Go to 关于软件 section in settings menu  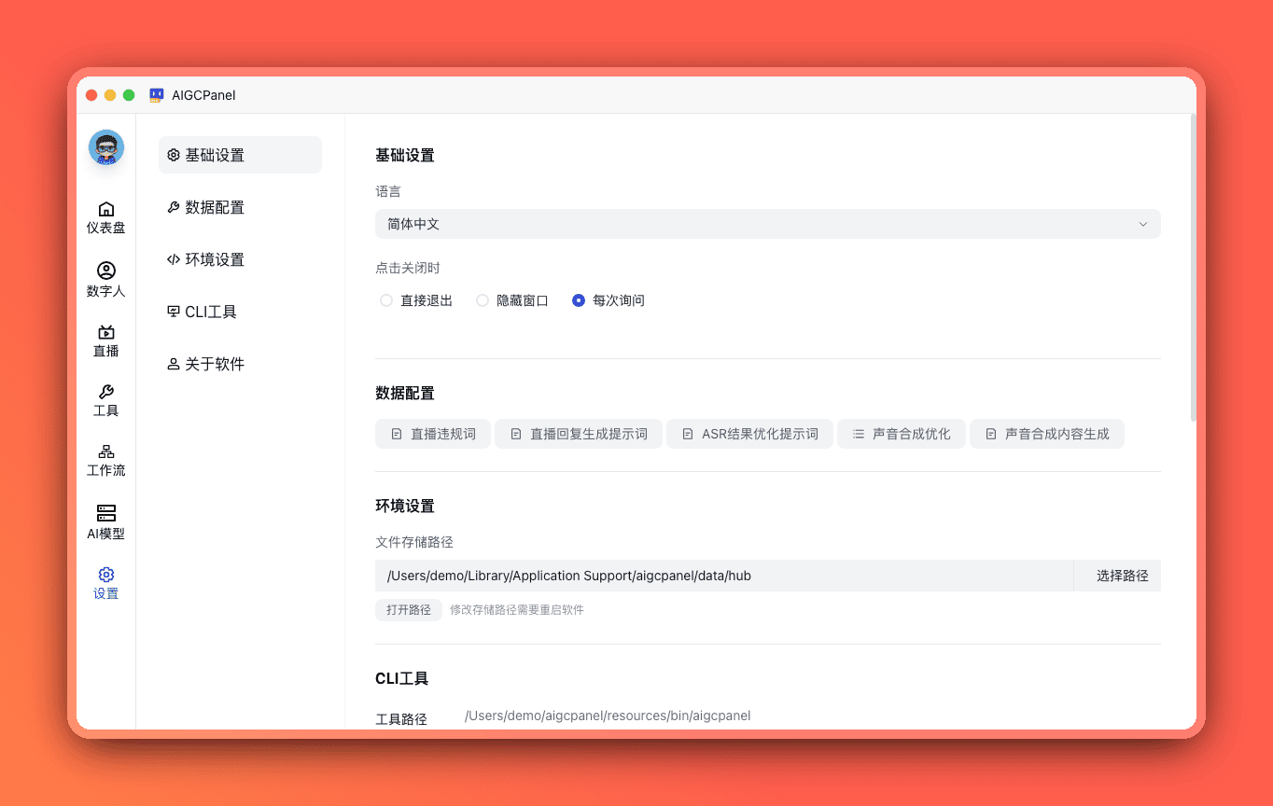click(240, 364)
